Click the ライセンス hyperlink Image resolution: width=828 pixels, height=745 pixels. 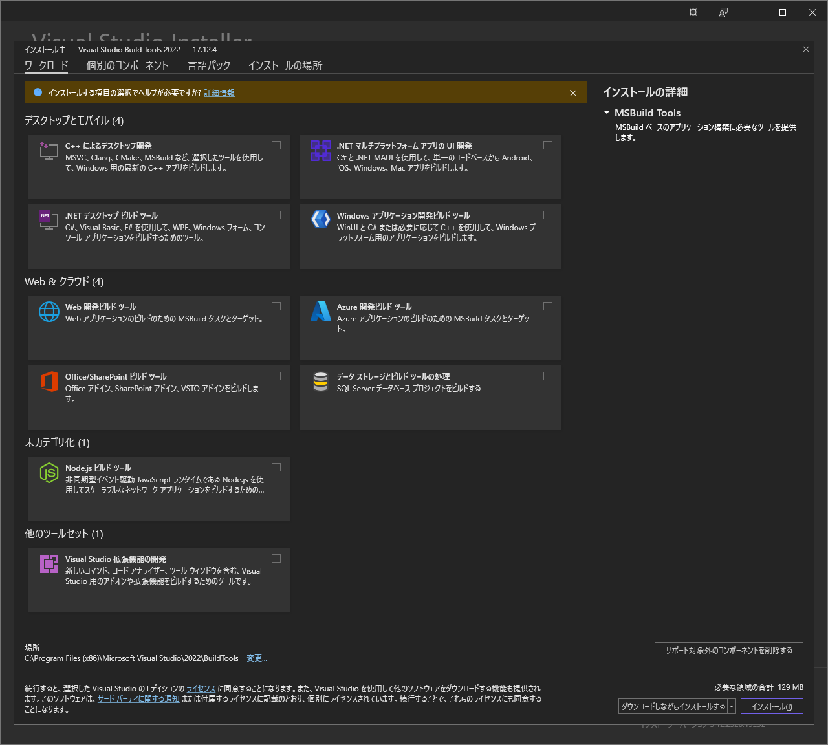[x=201, y=688]
